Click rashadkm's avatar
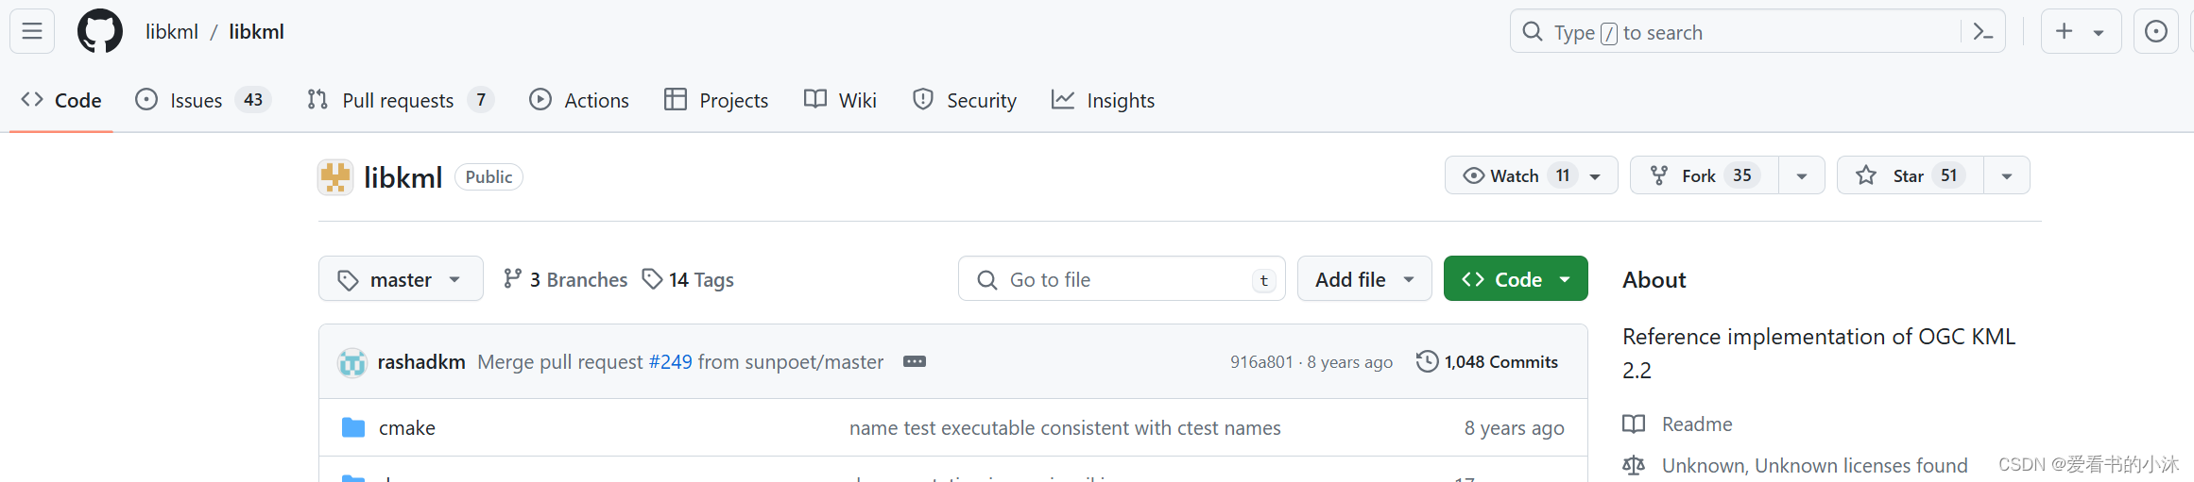Viewport: 2194px width, 482px height. pyautogui.click(x=352, y=362)
